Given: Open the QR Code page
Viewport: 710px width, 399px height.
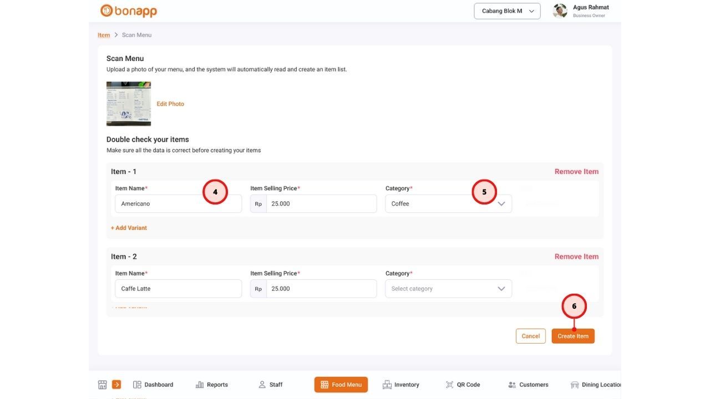Looking at the screenshot, I should tap(463, 385).
